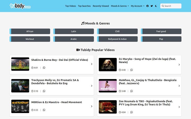Select the African genre button

[30, 31]
